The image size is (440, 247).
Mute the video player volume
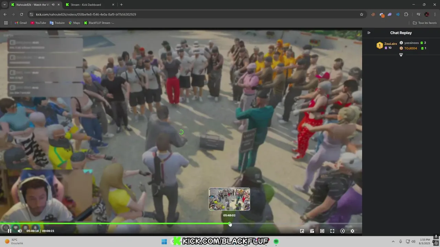tap(20, 231)
